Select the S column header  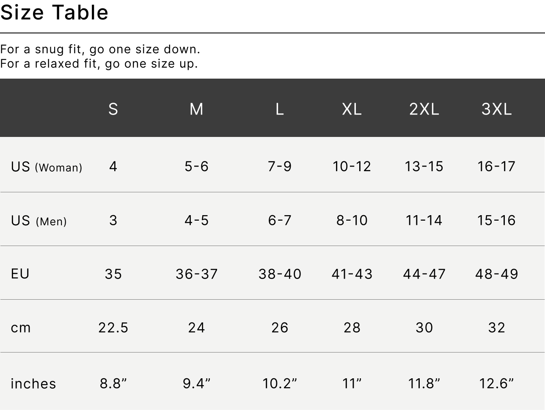click(113, 109)
